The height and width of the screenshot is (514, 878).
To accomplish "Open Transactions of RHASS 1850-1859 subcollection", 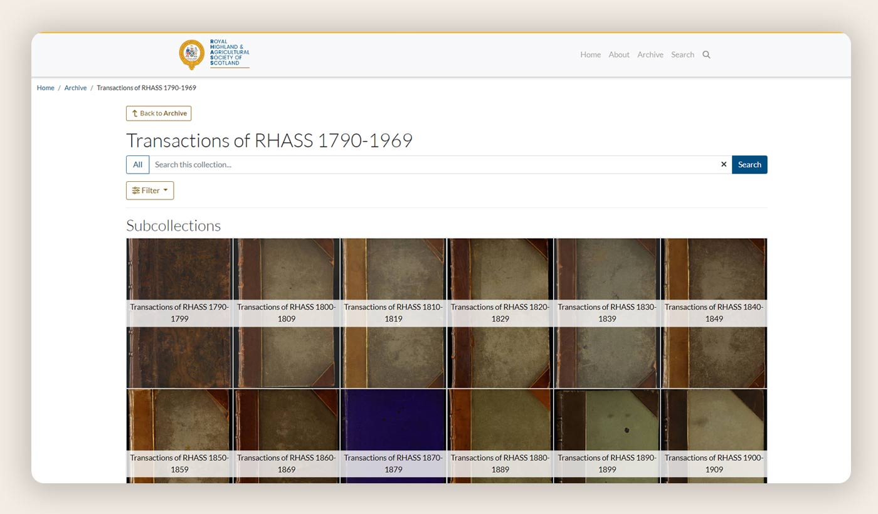I will [x=179, y=463].
